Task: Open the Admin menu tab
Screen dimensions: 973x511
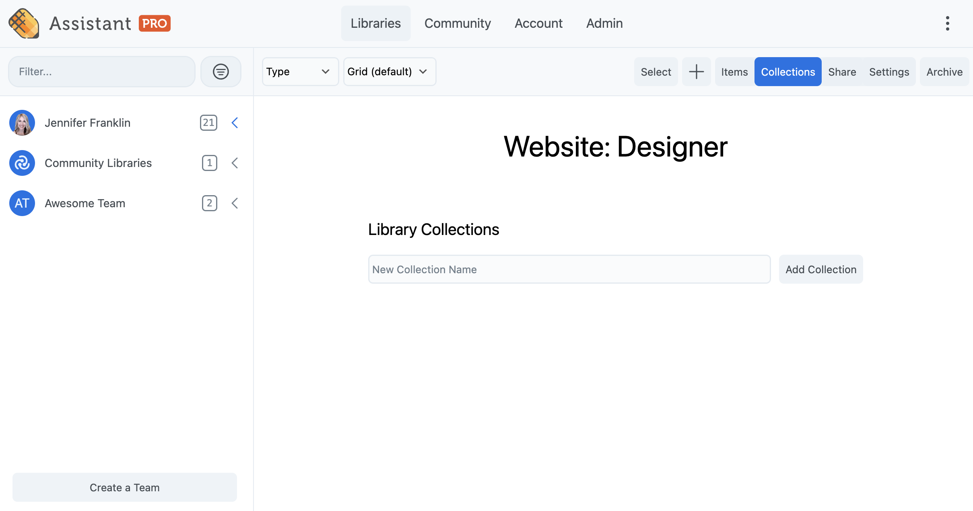Action: (x=604, y=23)
